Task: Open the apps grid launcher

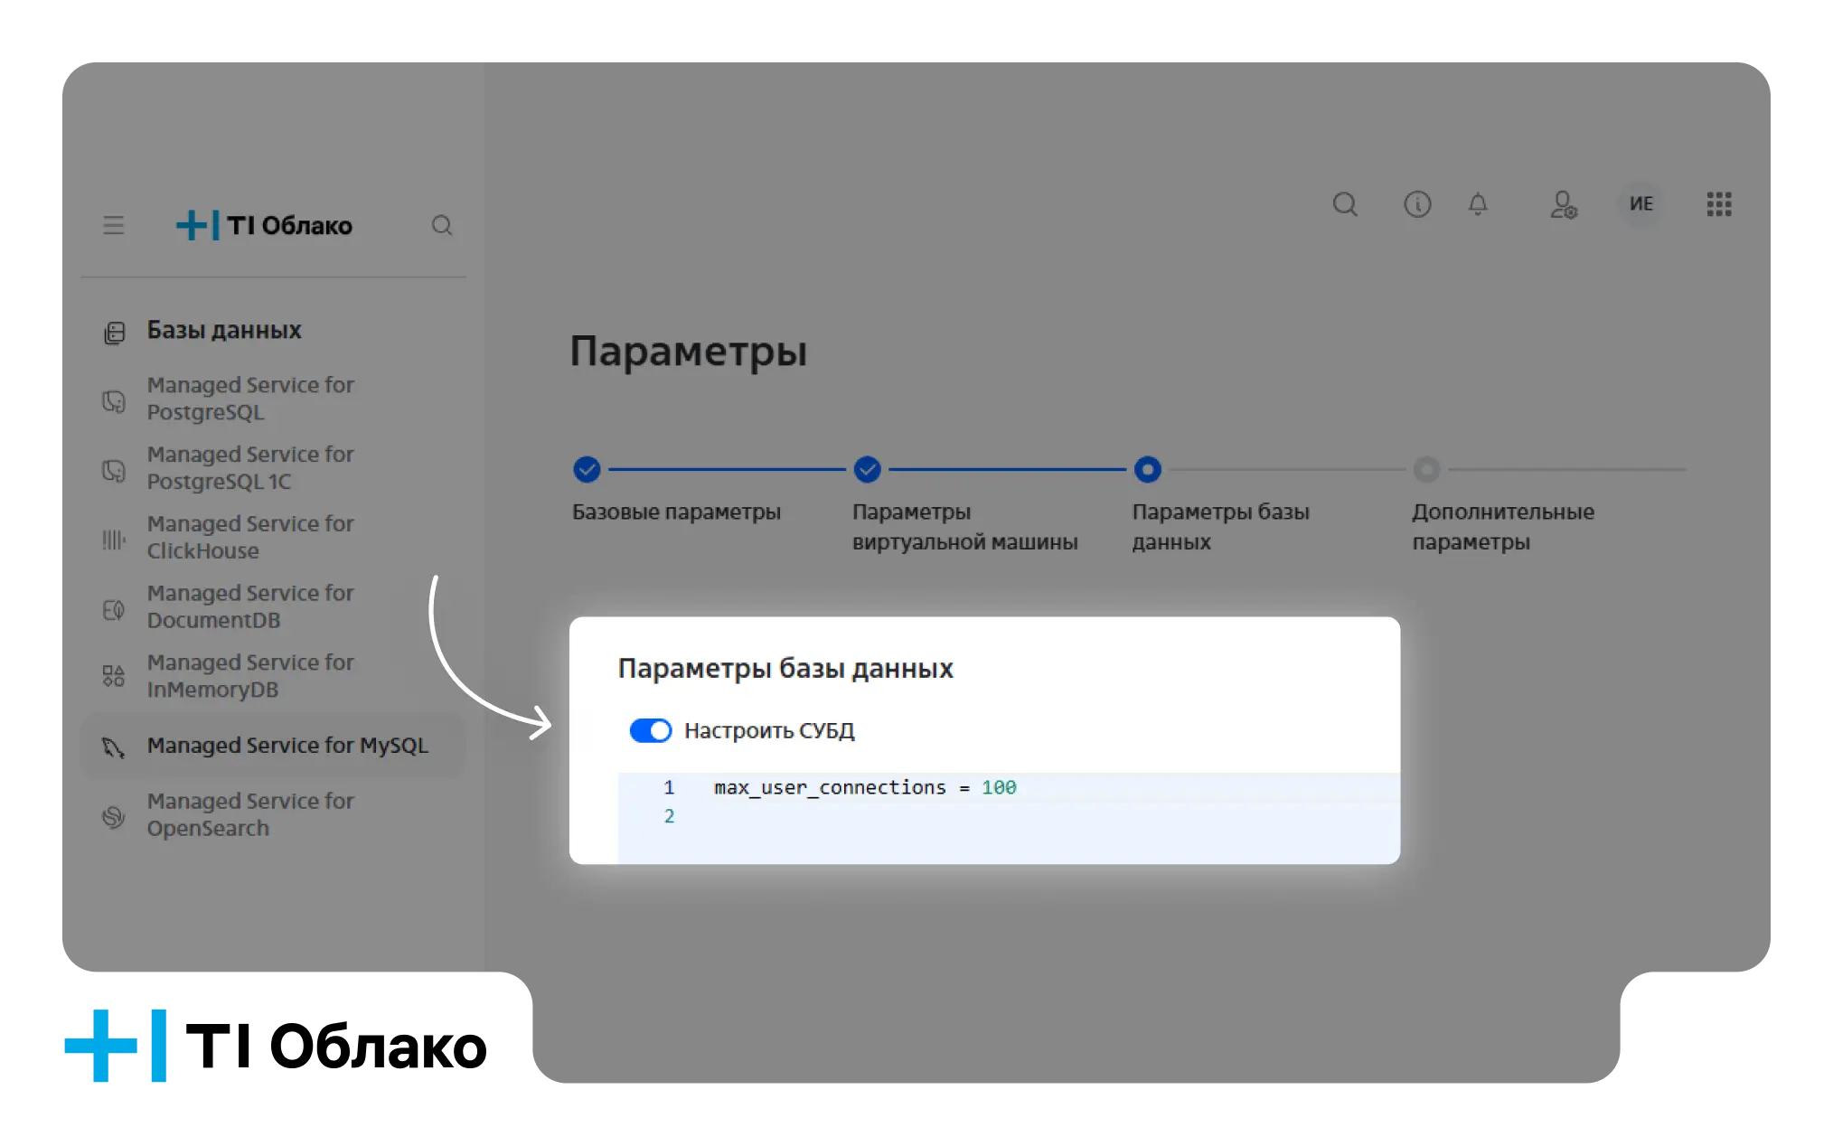Action: coord(1719,204)
